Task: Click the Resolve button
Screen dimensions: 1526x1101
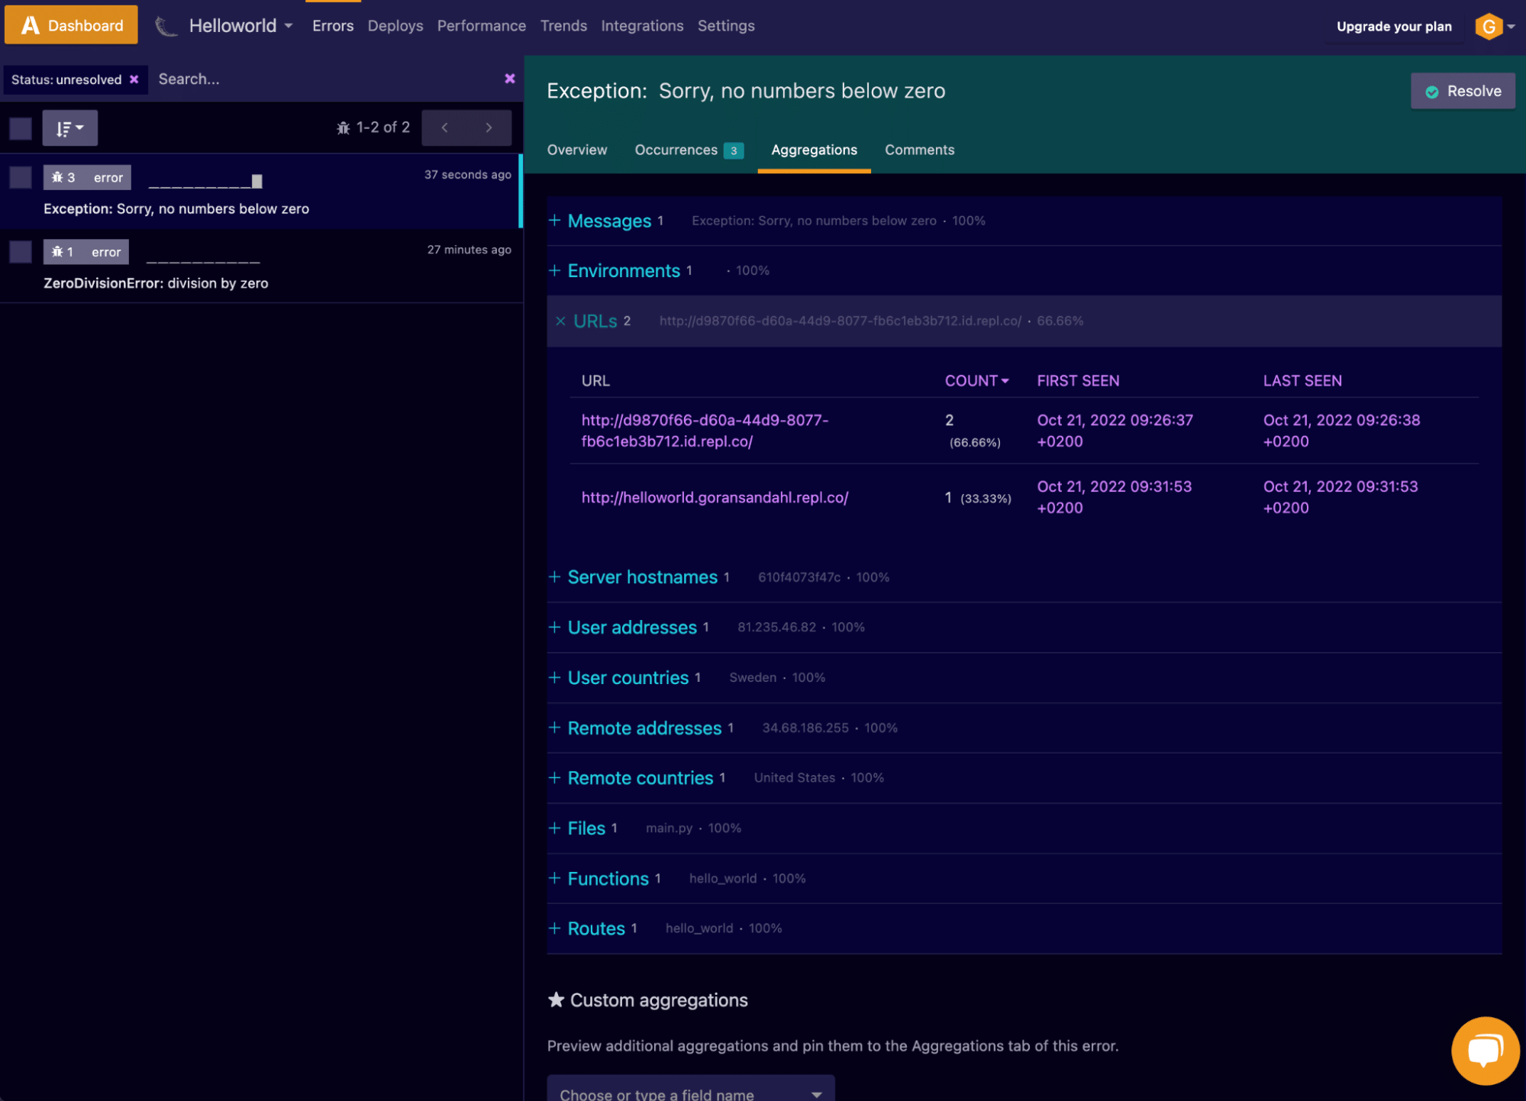Action: click(x=1462, y=90)
